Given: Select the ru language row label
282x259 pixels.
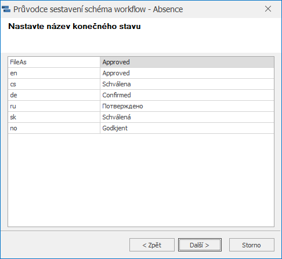Looking at the screenshot, I should (54, 106).
